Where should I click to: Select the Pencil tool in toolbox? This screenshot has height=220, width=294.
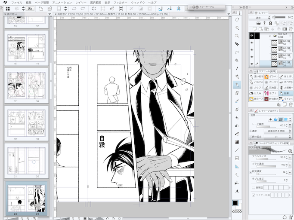pos(237,85)
